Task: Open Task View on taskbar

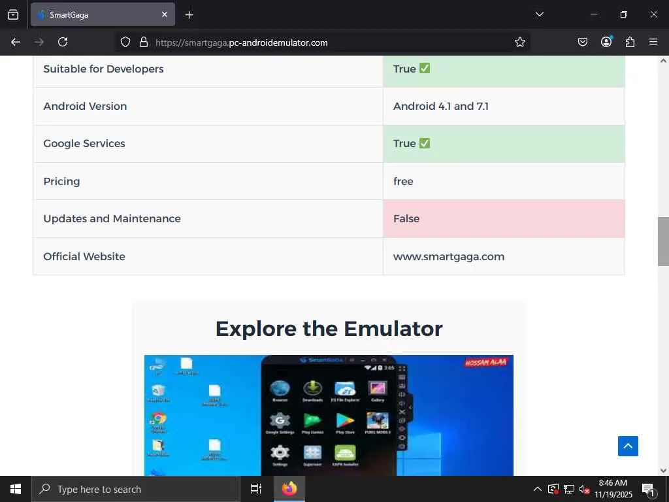Action: [256, 489]
